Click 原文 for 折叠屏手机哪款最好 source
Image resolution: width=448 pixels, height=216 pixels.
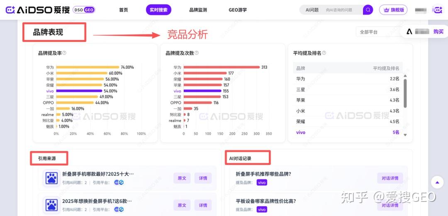click(182, 178)
